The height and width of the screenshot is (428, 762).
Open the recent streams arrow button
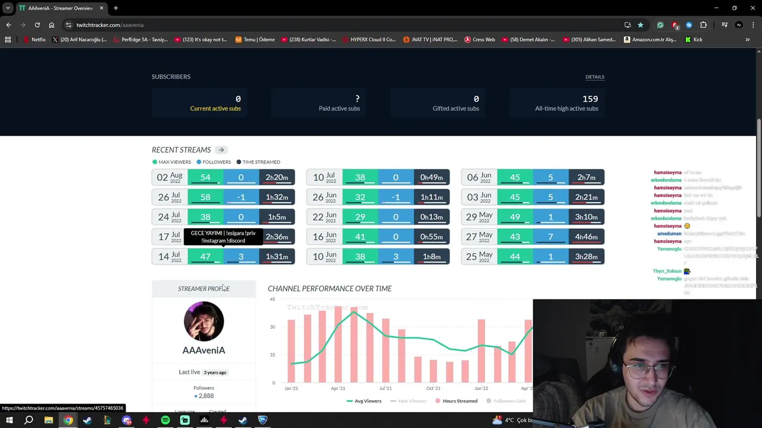point(221,150)
